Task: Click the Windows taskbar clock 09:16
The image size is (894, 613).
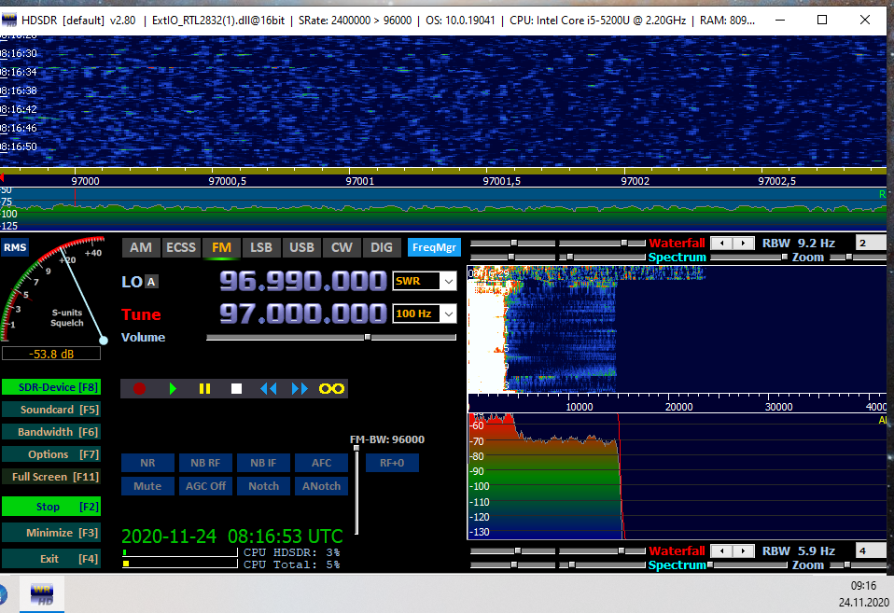Action: (x=863, y=586)
